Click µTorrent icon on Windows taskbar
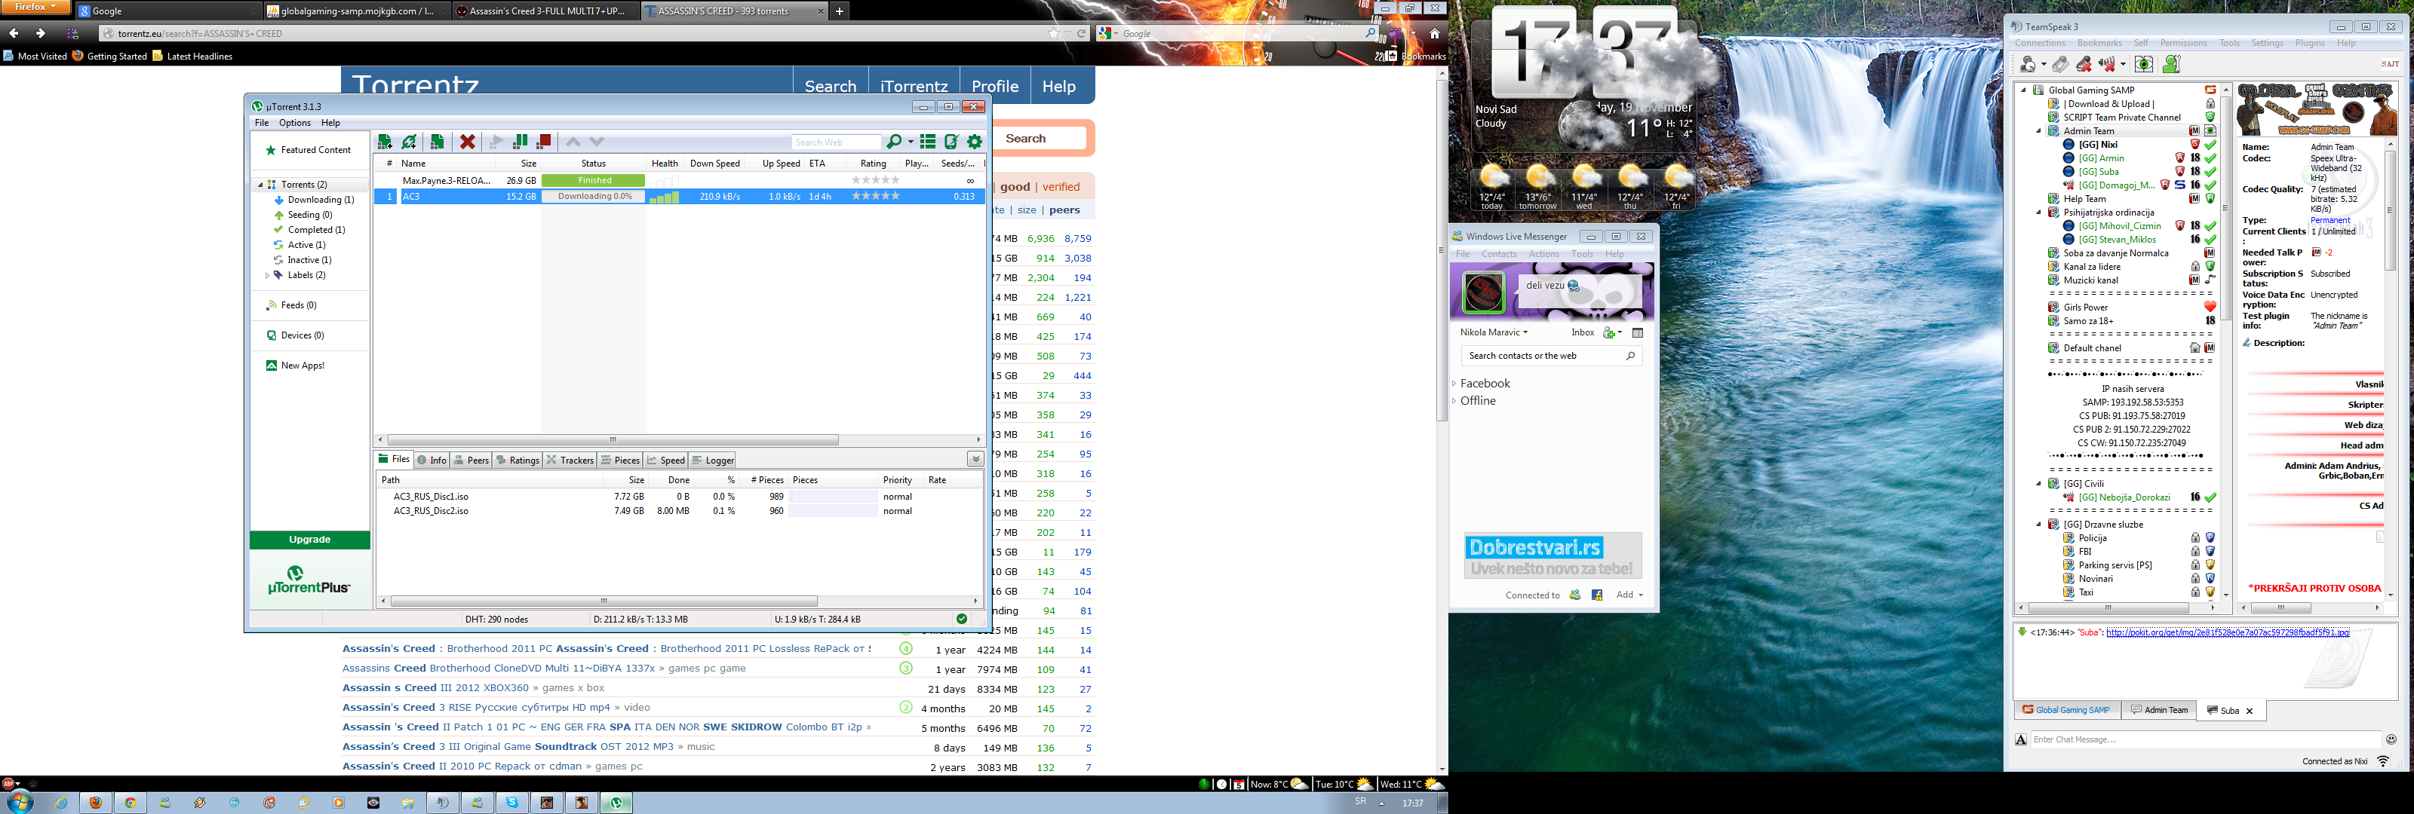Image resolution: width=2414 pixels, height=814 pixels. [616, 802]
